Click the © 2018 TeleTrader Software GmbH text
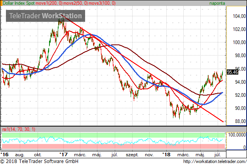The image size is (247, 165). pos(39,161)
